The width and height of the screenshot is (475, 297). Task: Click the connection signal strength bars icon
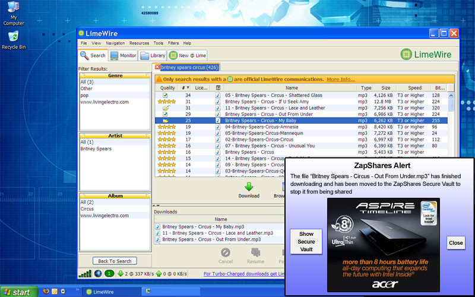[x=85, y=274]
